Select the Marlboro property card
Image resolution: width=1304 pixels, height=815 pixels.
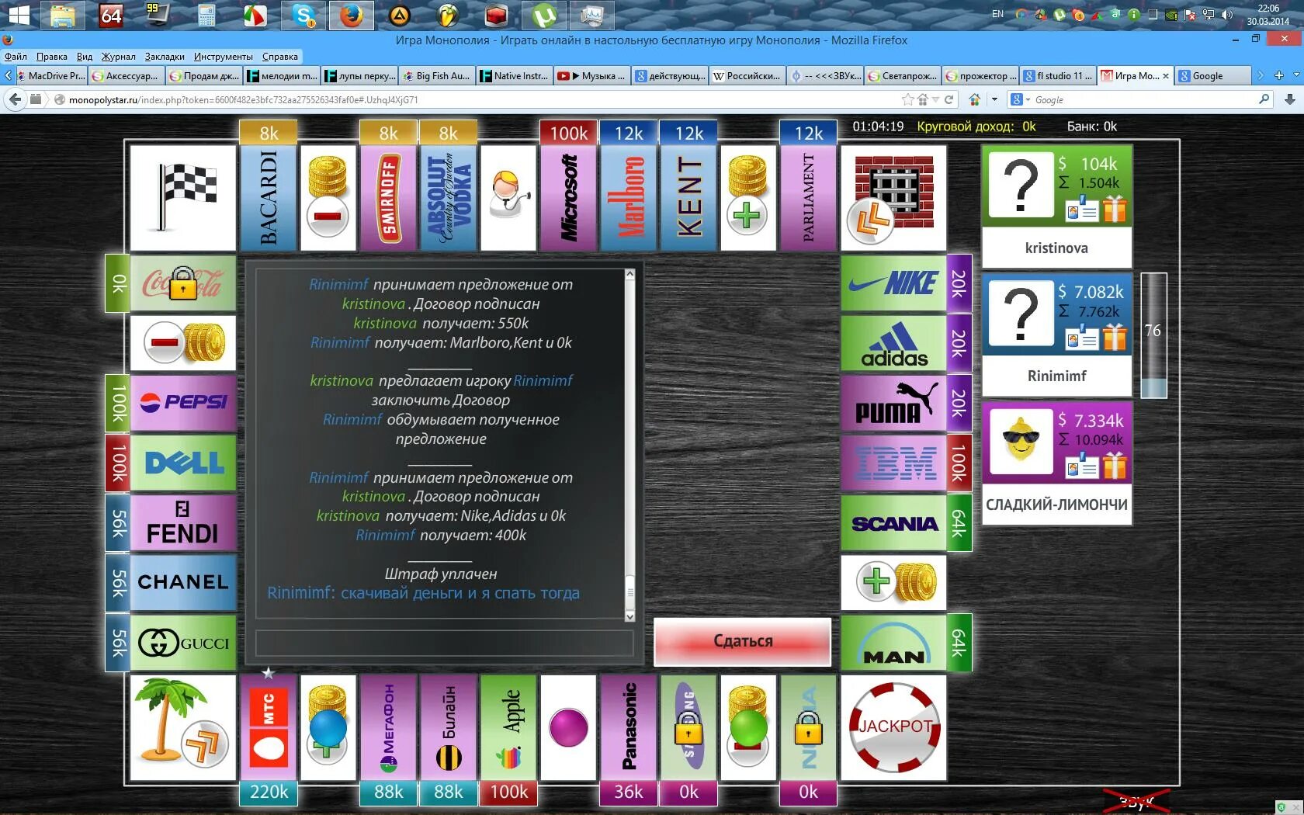[x=629, y=197]
